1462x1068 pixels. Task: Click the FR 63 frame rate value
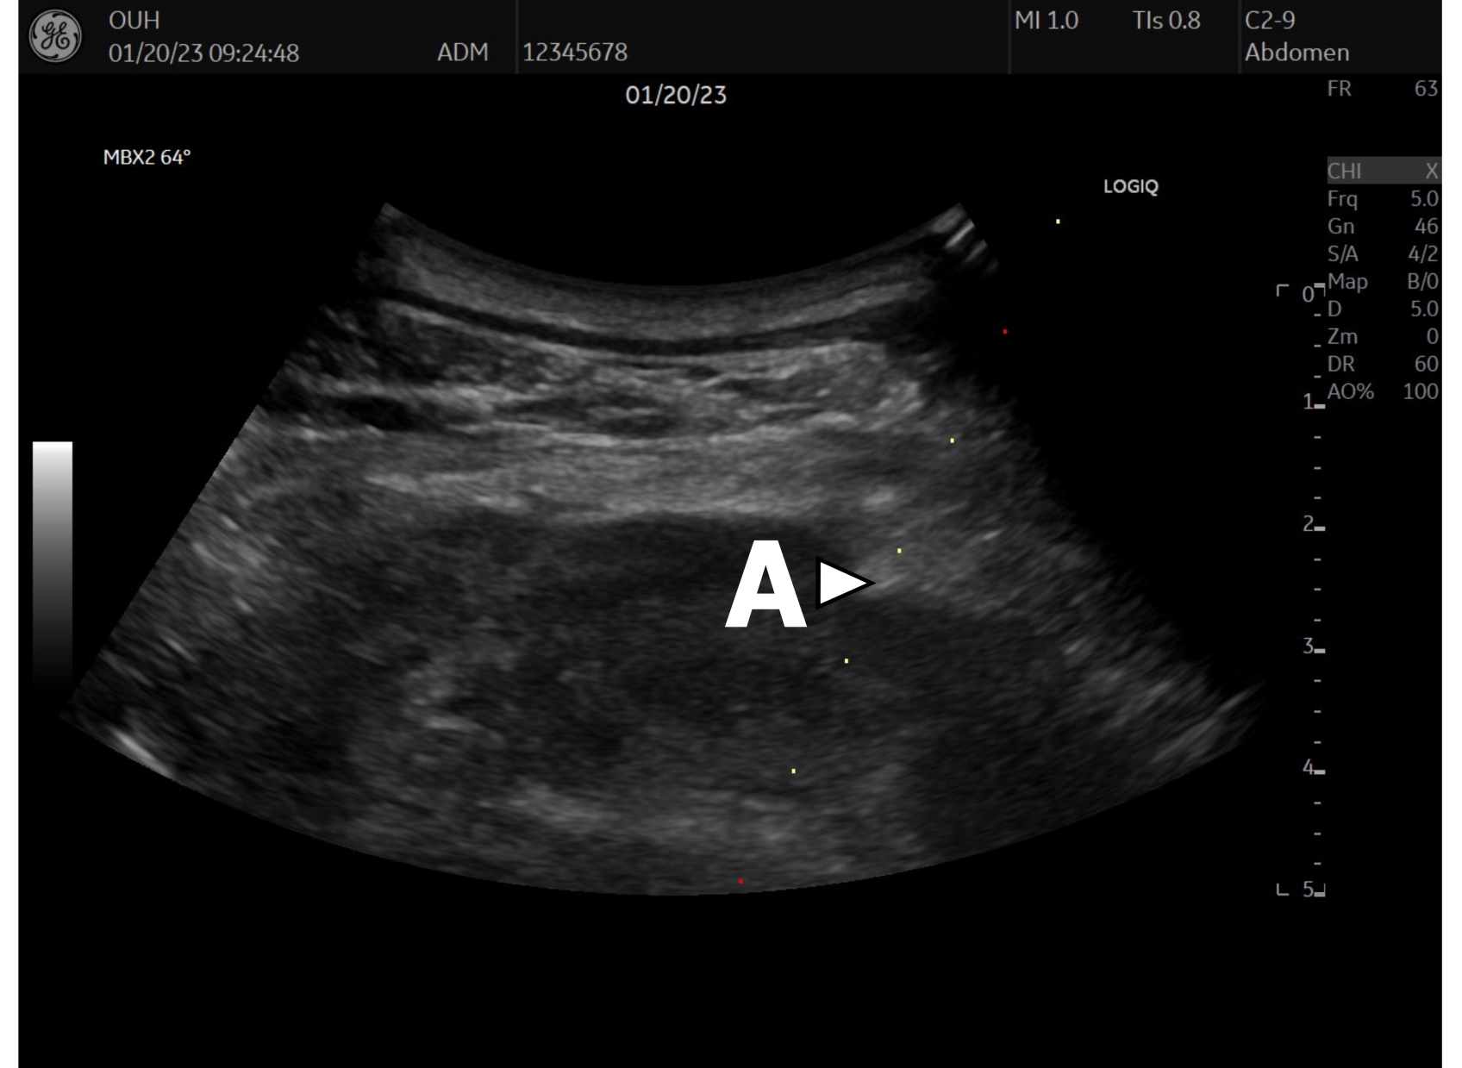click(x=1383, y=89)
